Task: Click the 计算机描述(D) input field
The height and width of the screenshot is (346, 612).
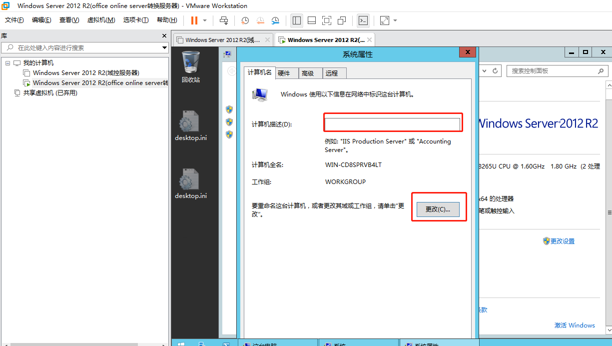Action: (x=392, y=124)
